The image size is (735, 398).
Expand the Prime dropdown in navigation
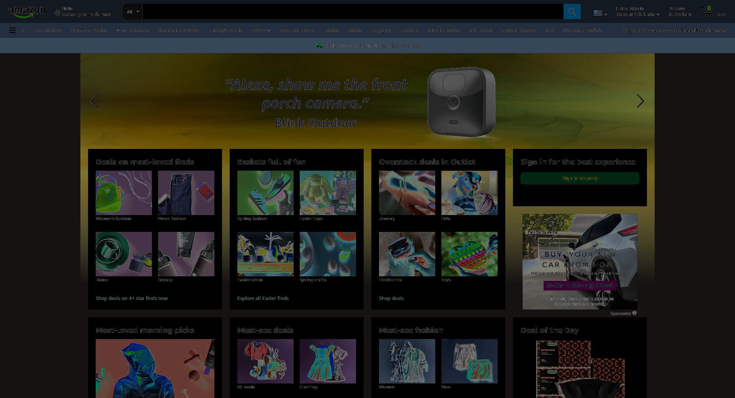tap(261, 30)
